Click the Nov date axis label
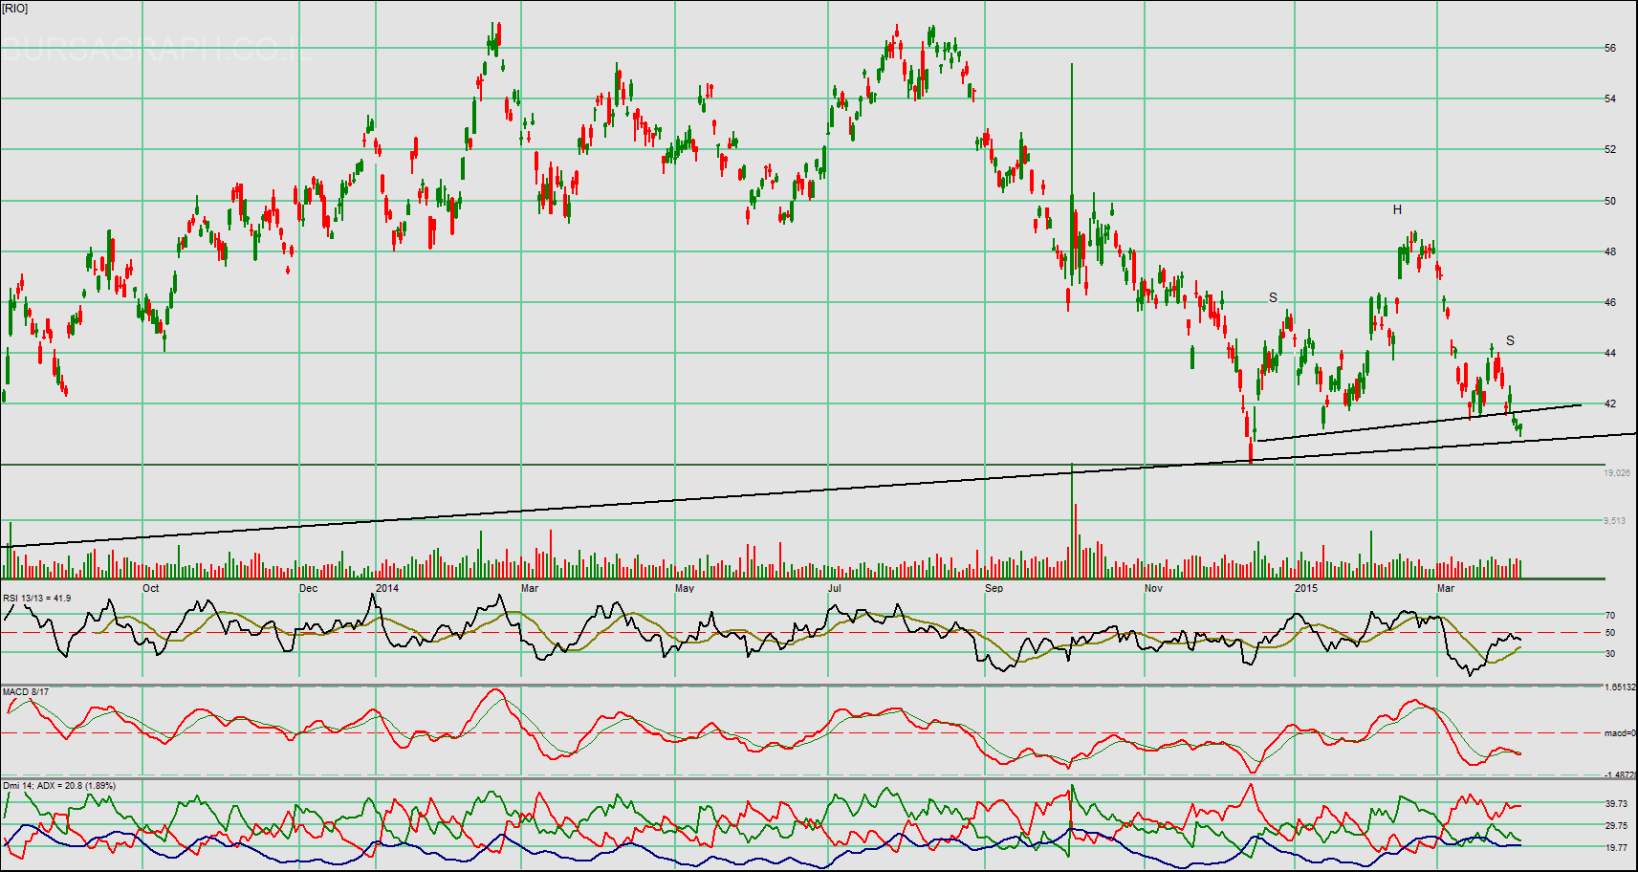 [1154, 588]
